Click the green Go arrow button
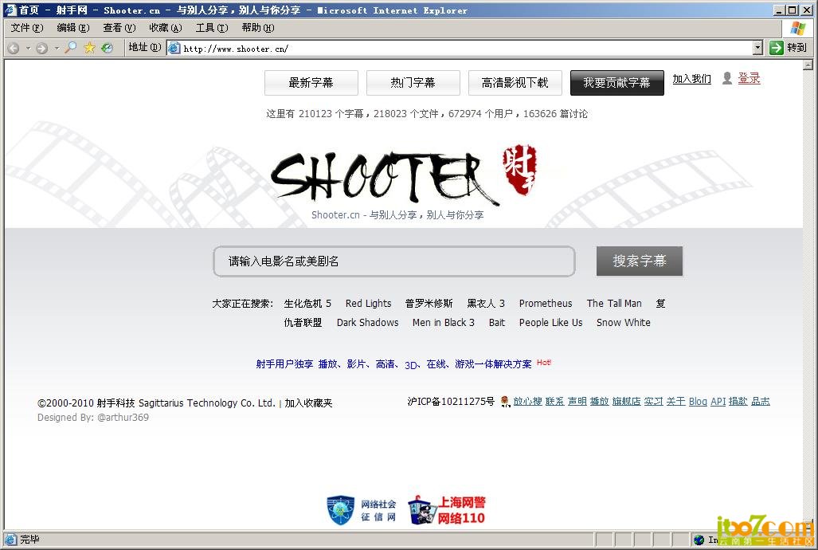 coord(777,48)
